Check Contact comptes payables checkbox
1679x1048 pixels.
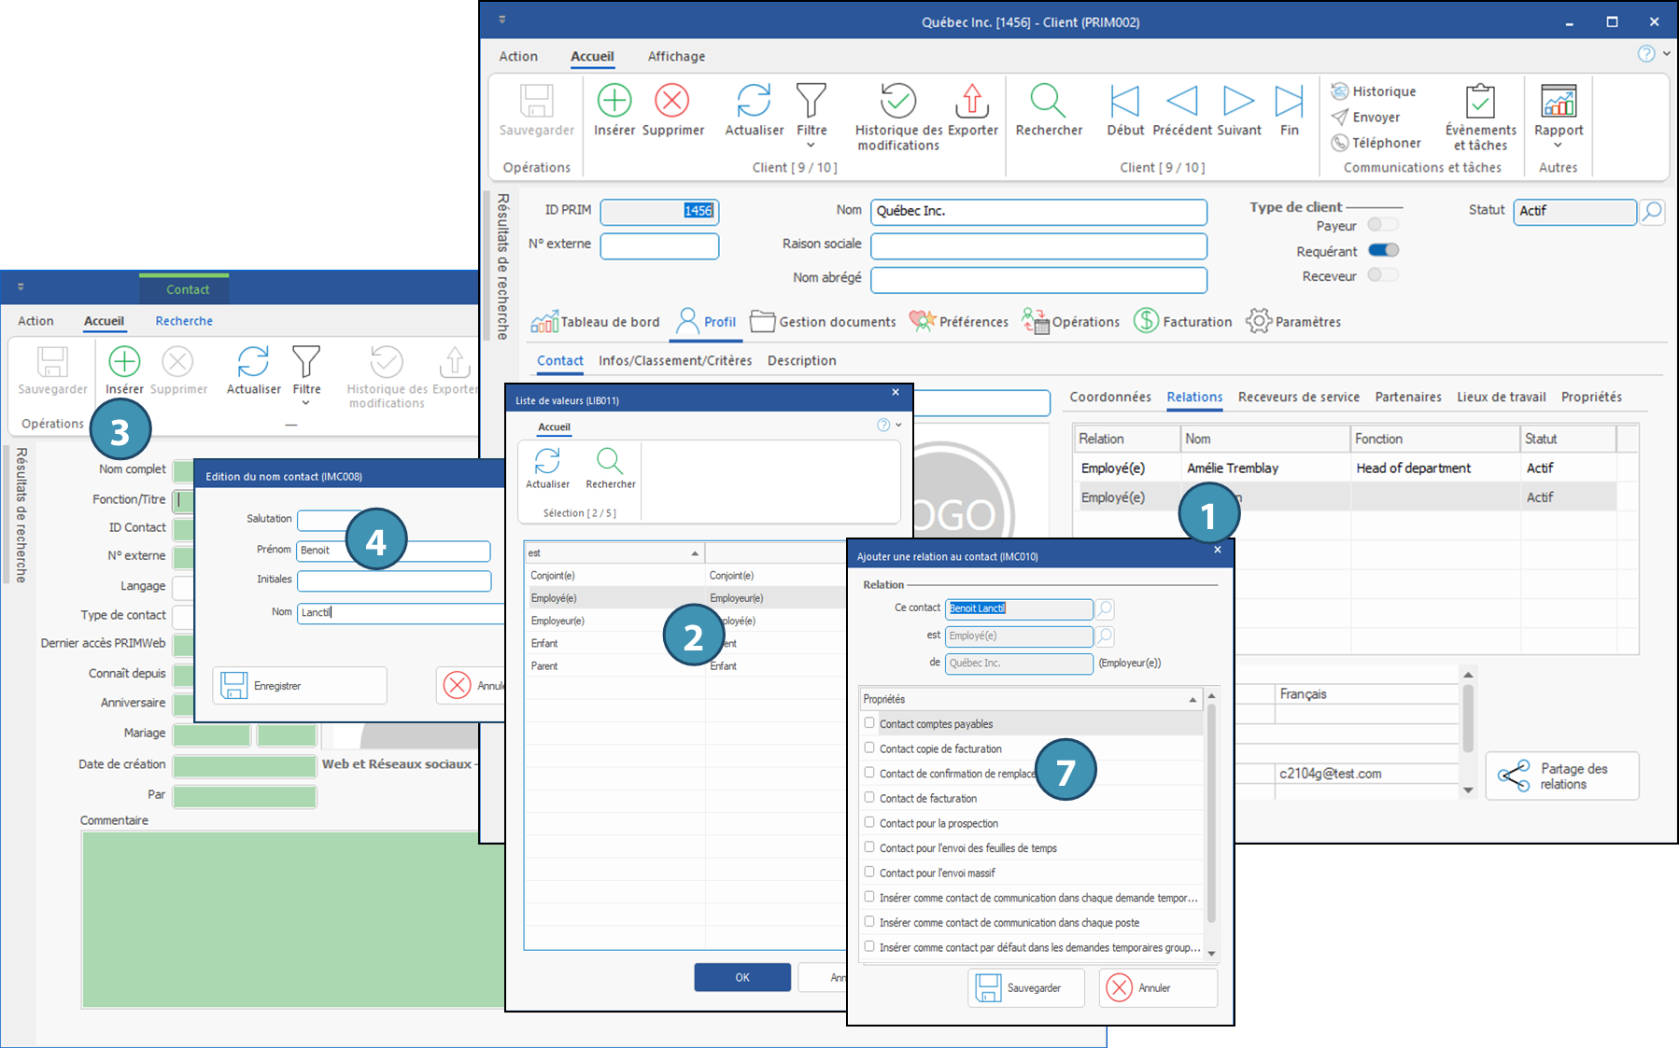pyautogui.click(x=869, y=723)
